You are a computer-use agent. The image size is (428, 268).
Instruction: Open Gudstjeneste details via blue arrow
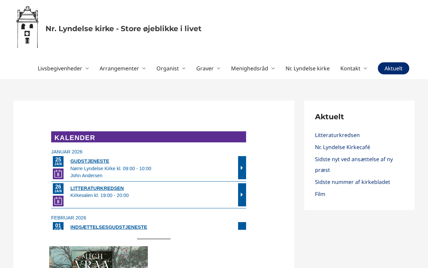point(242,167)
